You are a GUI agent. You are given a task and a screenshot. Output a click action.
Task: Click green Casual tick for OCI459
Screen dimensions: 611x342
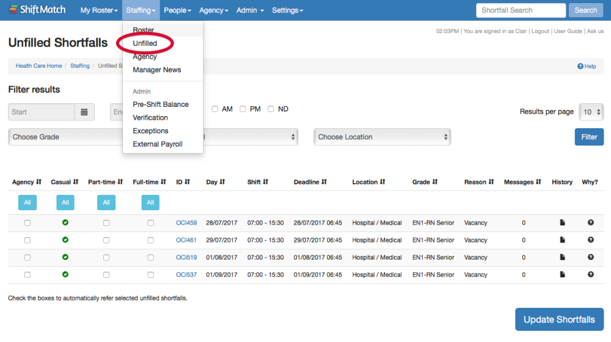pyautogui.click(x=65, y=222)
